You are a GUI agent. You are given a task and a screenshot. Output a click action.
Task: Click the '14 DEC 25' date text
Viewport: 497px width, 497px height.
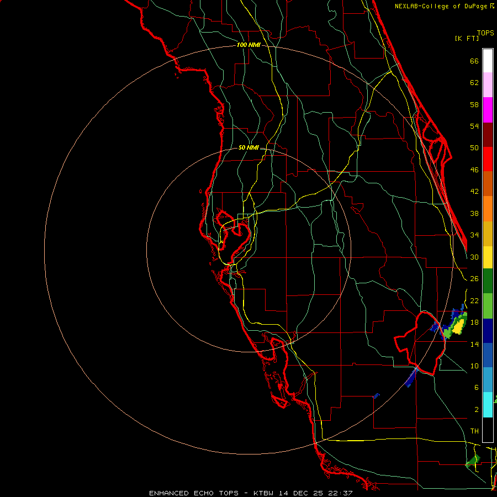click(301, 493)
